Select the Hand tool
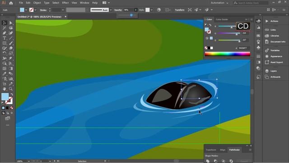This screenshot has height=163, width=289. (5, 89)
